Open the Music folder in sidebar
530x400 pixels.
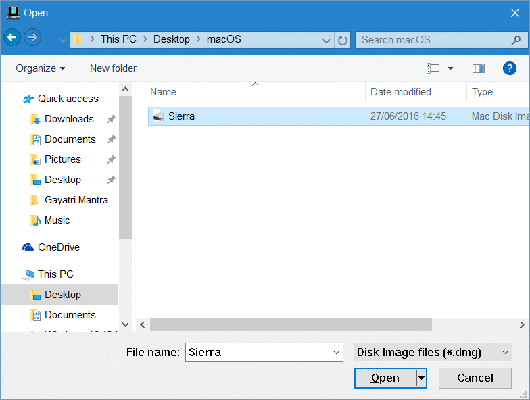point(57,220)
